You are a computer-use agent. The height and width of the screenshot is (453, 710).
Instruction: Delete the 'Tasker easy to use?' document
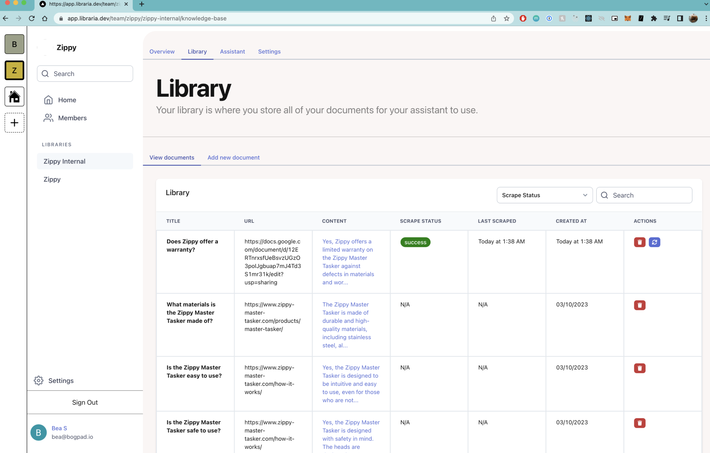640,368
